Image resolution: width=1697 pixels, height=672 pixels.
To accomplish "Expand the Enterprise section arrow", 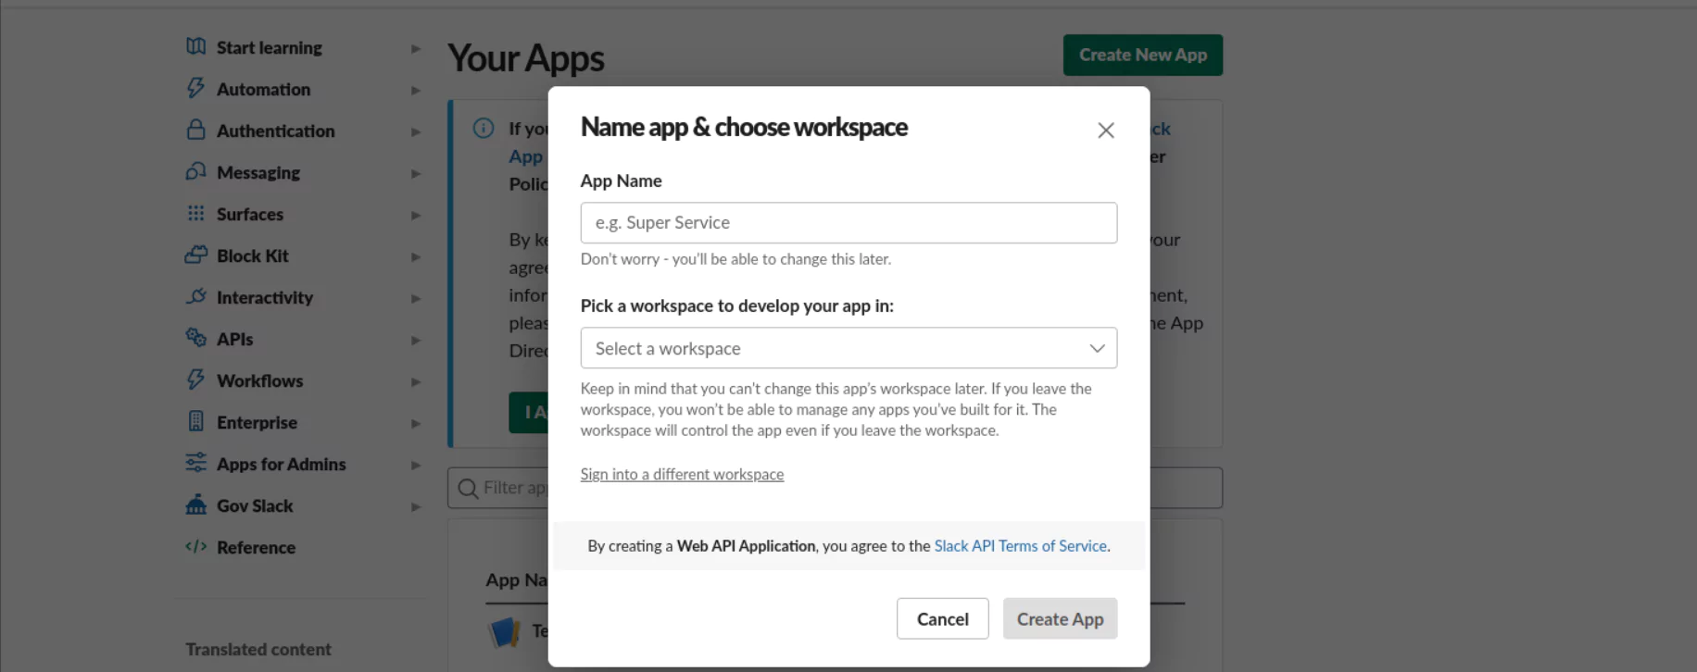I will pos(415,423).
